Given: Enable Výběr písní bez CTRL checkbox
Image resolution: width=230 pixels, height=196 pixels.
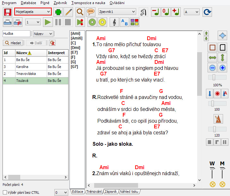Looking at the screenshot, I should point(5,192).
